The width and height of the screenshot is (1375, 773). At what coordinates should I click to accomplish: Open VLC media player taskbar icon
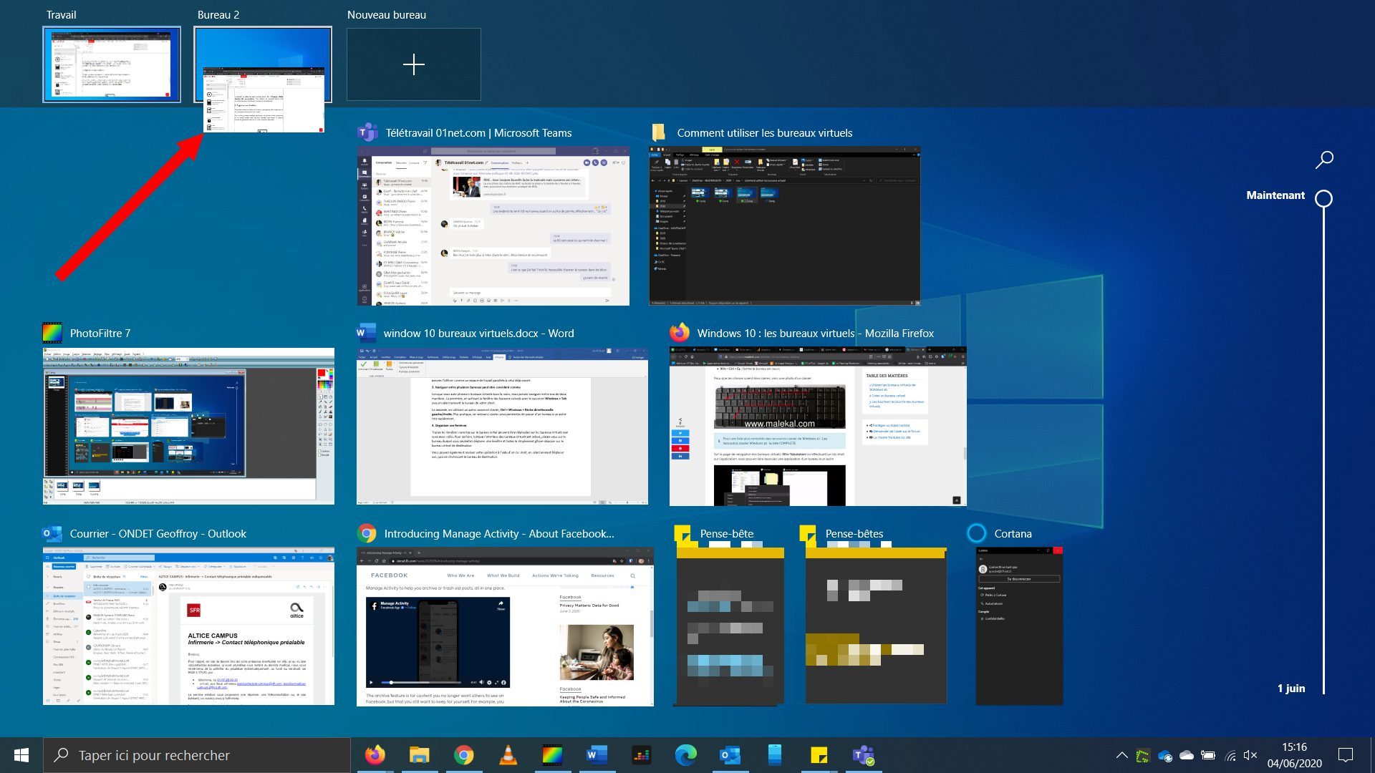tap(508, 755)
